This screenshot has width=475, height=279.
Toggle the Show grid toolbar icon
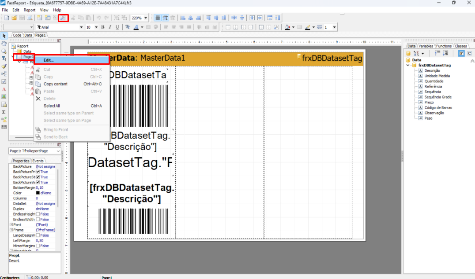[158, 18]
